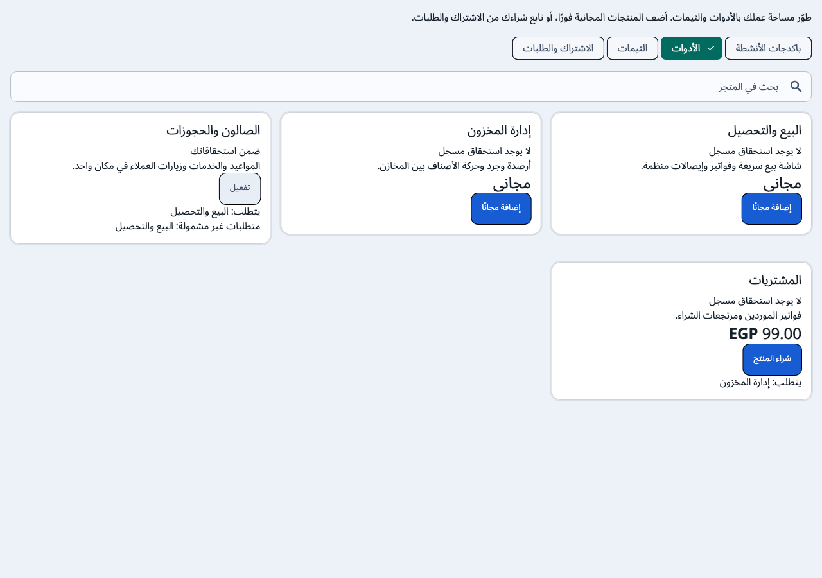Click the EGP 99.00 price
Screen dimensions: 822x578
765,333
